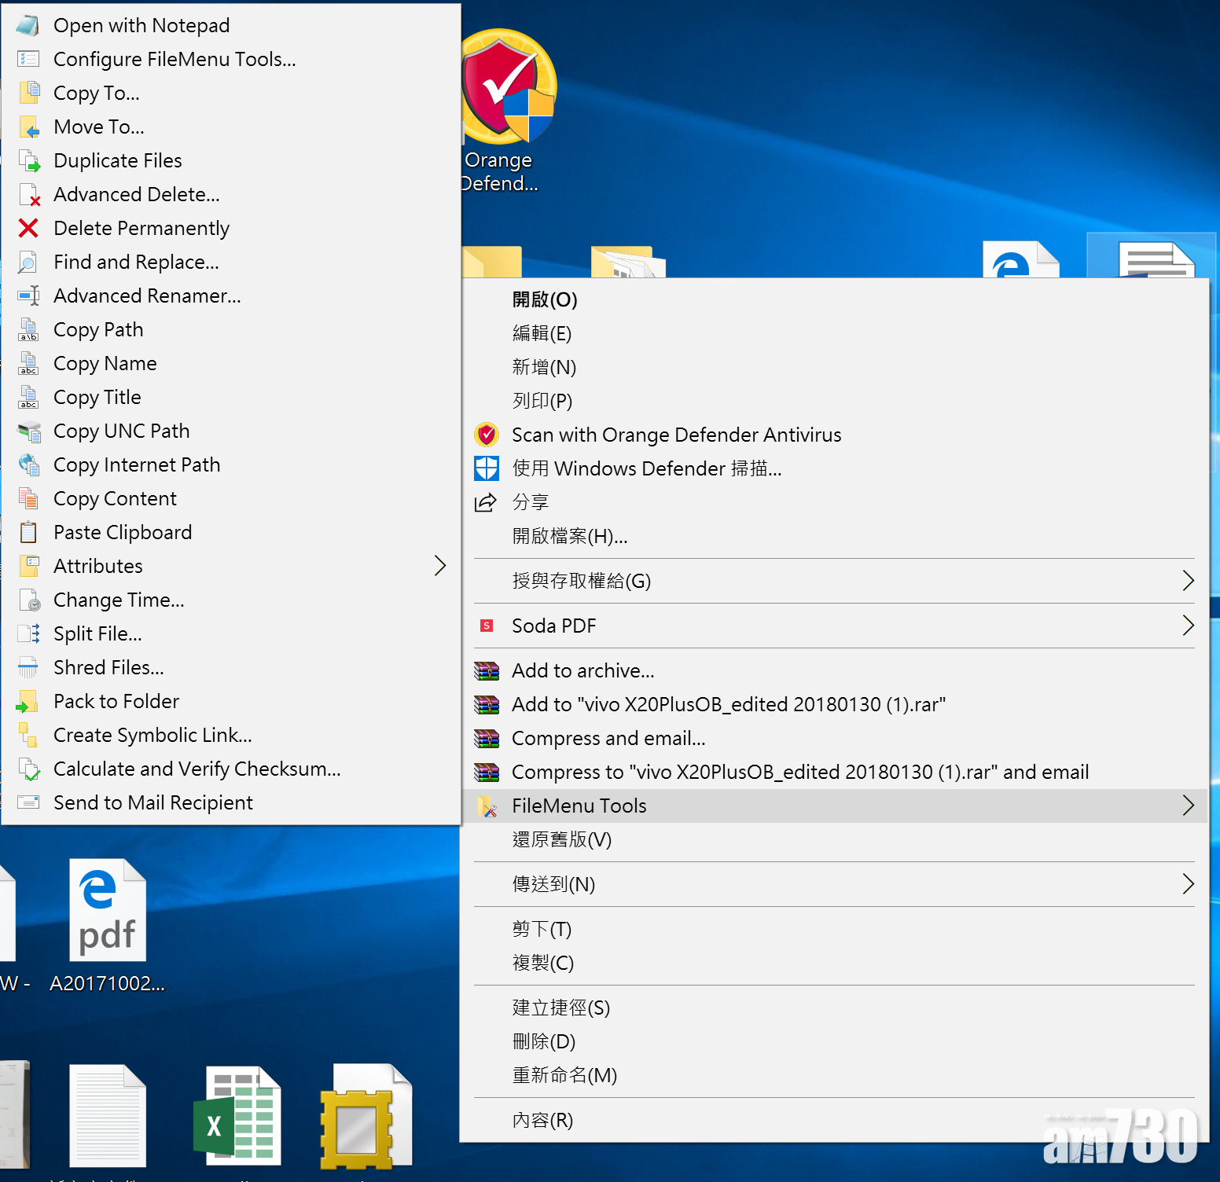Click the Windows Defender shield icon

tap(487, 468)
